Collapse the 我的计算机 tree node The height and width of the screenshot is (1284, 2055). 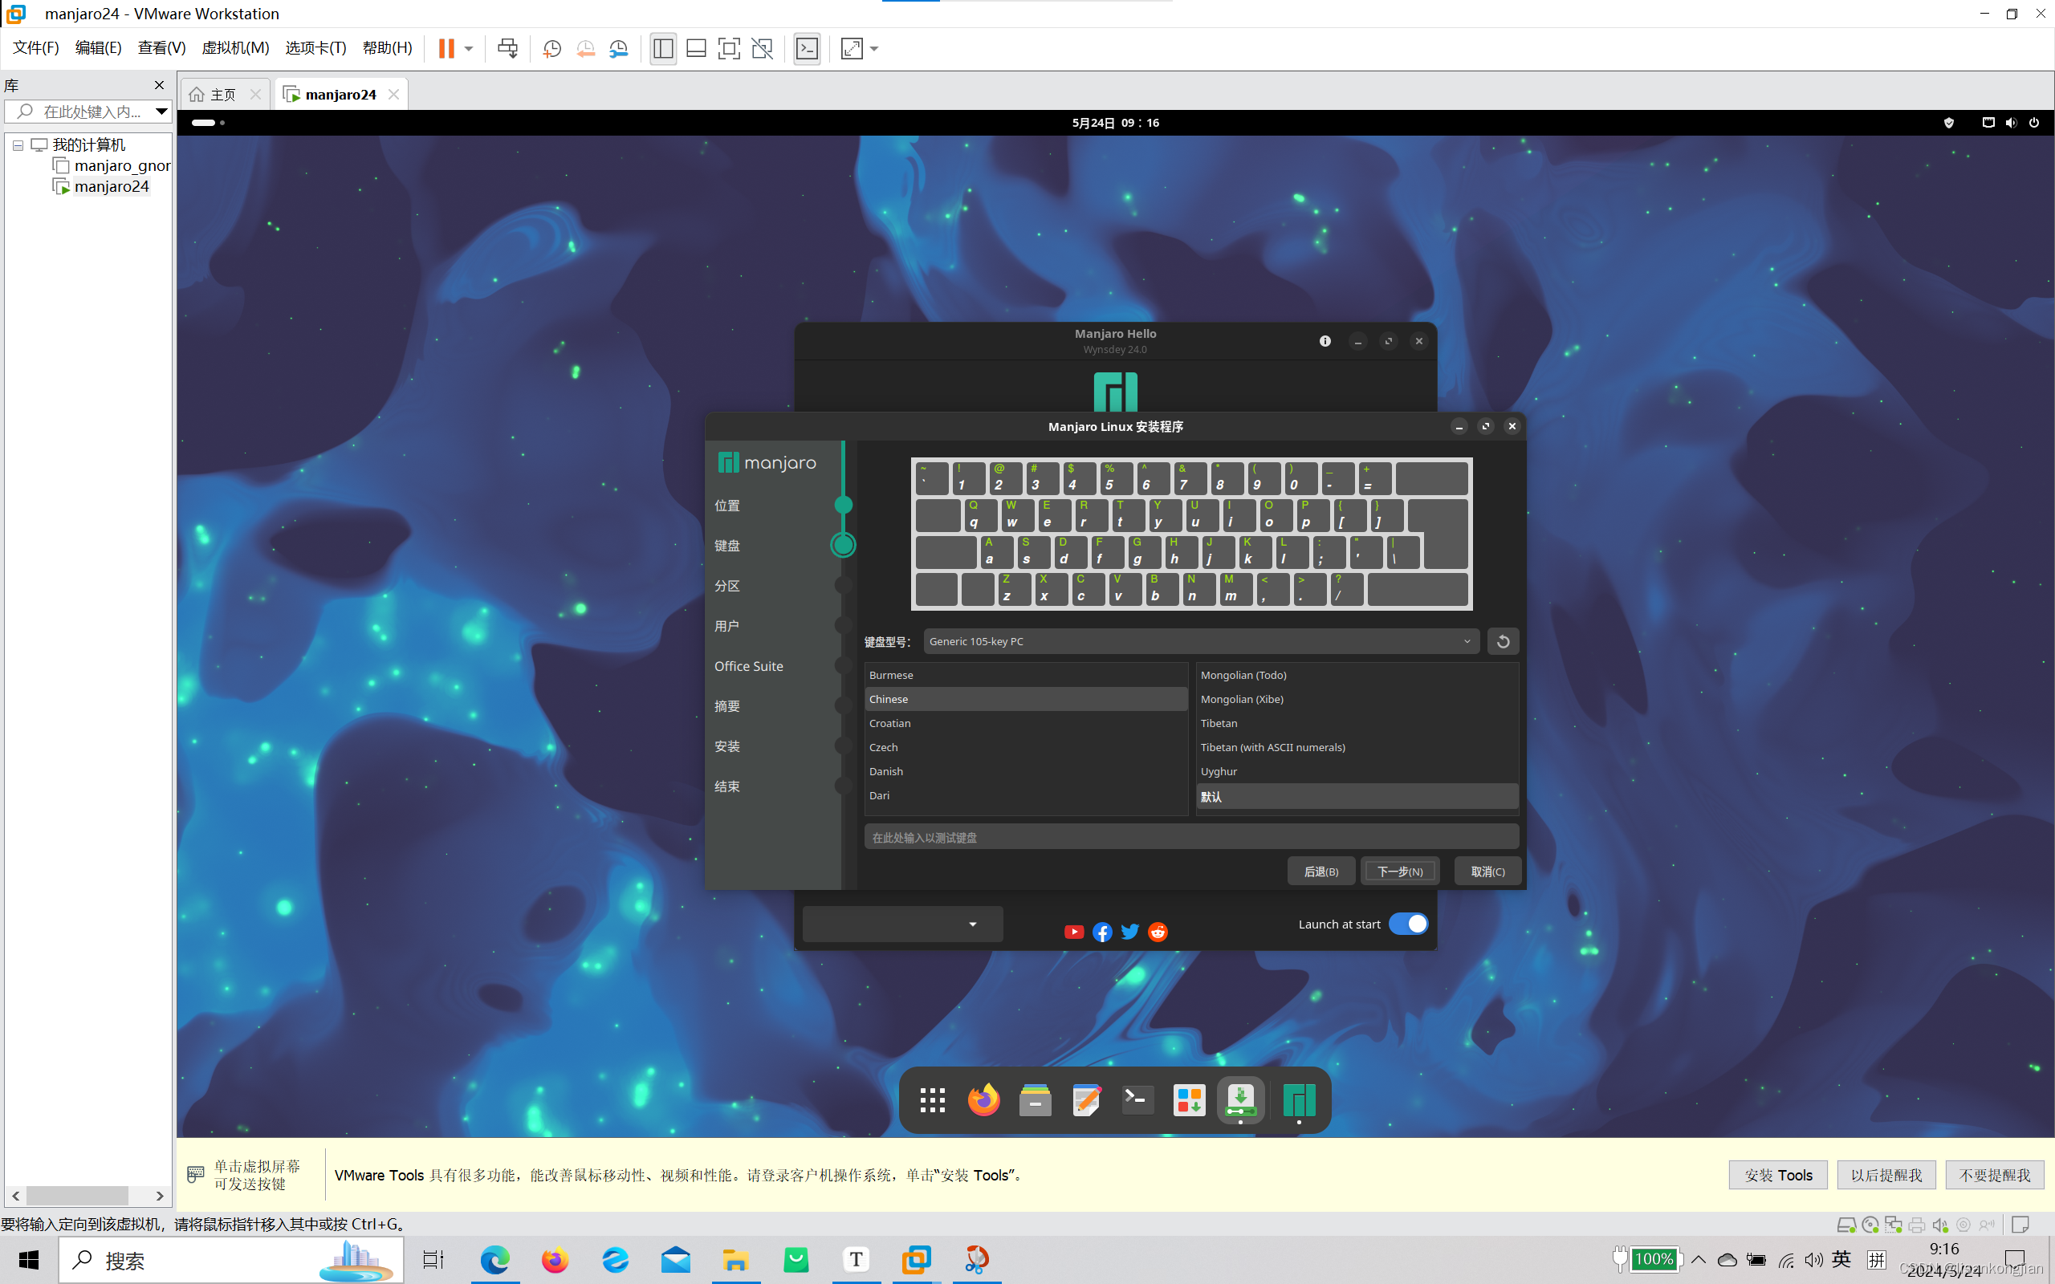[x=18, y=145]
